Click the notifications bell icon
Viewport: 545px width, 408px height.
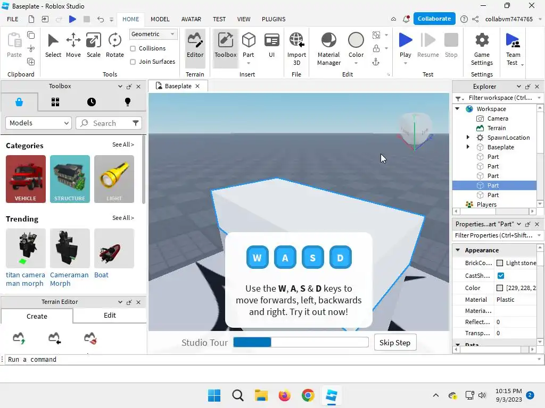click(x=406, y=19)
